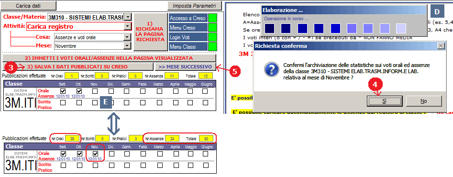Expand the Attività Carica registro dropdown

click(128, 27)
